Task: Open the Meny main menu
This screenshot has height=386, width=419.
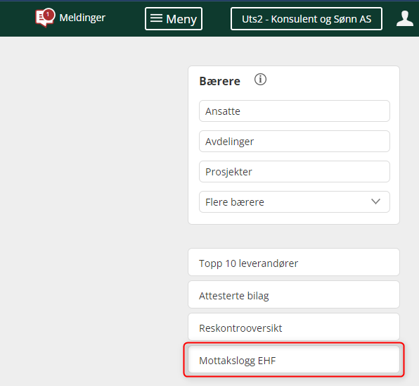Action: (174, 19)
